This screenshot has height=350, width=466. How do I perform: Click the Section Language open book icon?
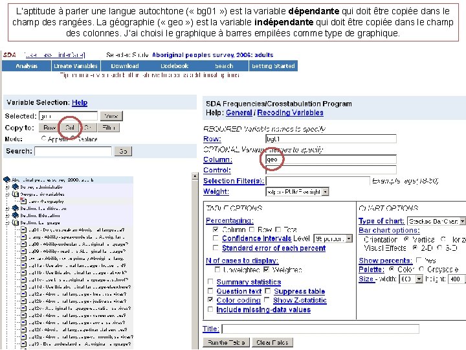[x=16, y=222]
